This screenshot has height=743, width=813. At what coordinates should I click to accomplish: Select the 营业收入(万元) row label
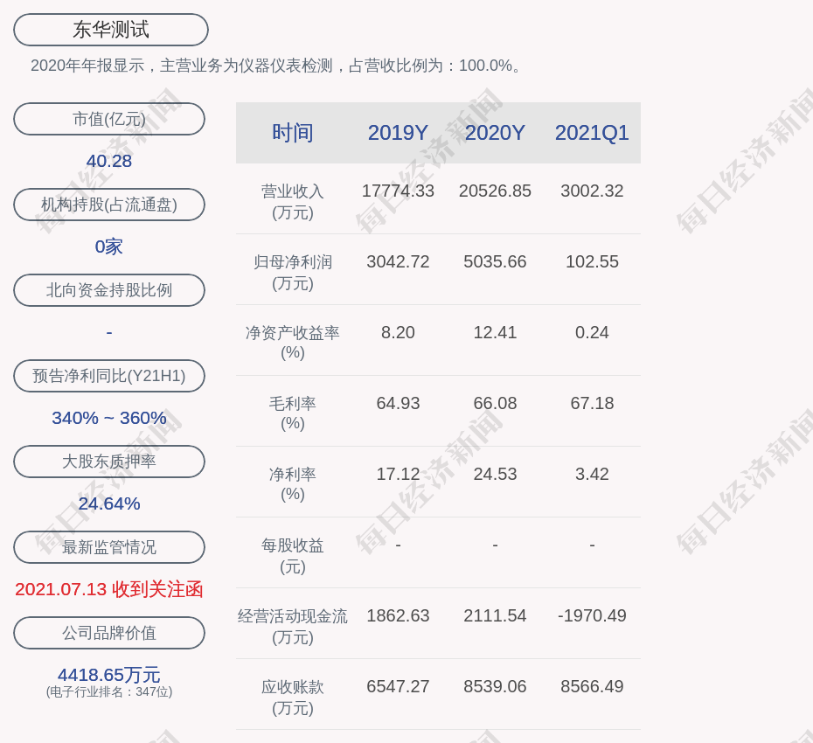point(293,201)
